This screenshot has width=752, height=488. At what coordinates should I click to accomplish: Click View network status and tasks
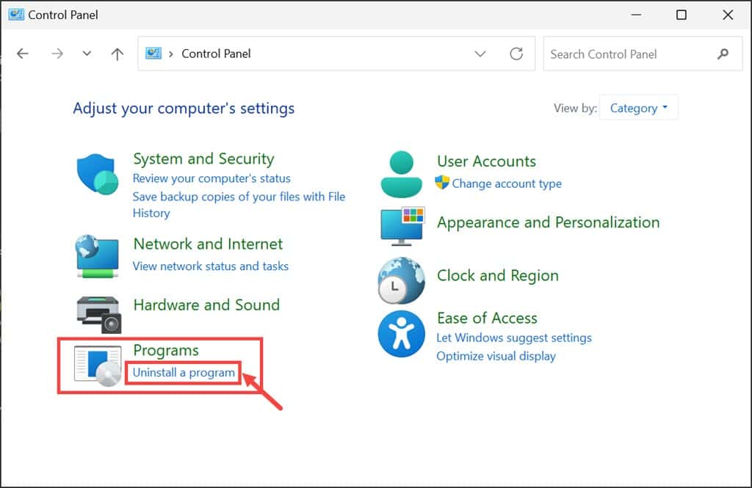tap(211, 266)
